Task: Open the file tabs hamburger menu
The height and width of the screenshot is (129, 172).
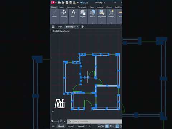Action: point(53,27)
